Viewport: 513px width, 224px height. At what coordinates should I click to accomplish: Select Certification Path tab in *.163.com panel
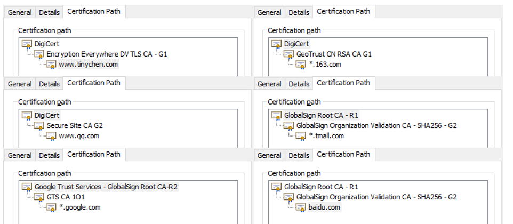click(x=343, y=11)
